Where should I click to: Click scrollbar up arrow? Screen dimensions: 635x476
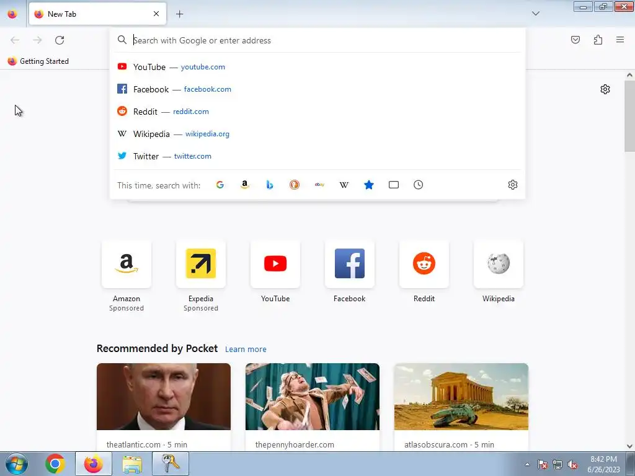coord(629,75)
